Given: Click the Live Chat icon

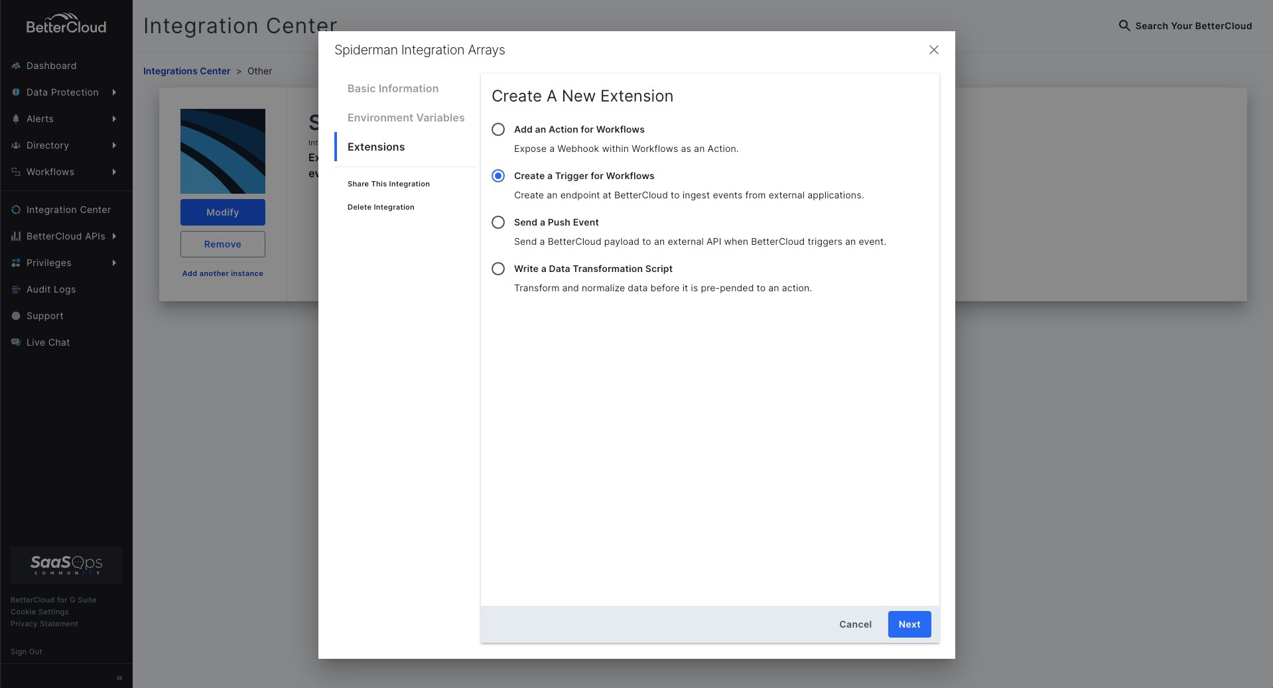Looking at the screenshot, I should point(16,342).
